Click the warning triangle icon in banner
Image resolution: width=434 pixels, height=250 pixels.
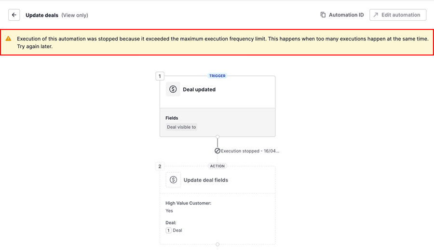point(9,39)
